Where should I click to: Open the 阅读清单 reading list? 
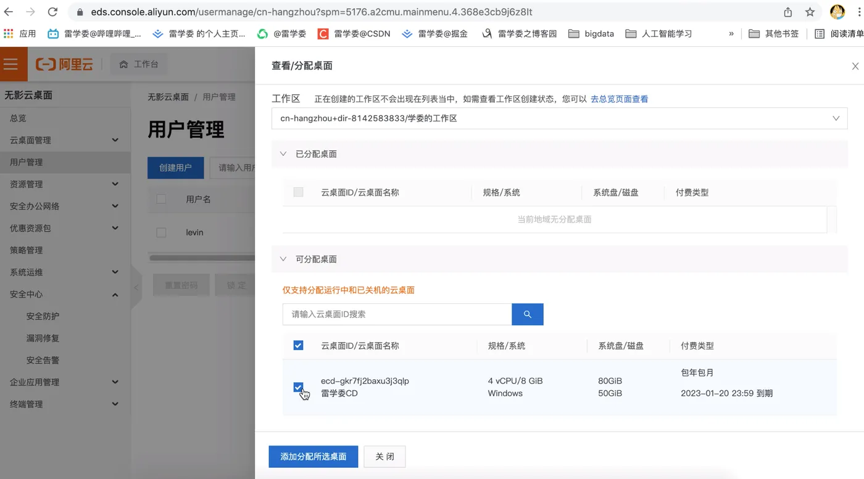[839, 34]
